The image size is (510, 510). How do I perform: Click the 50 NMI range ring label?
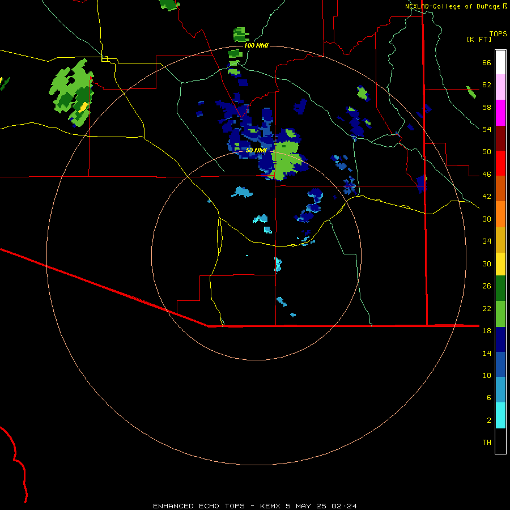(256, 150)
